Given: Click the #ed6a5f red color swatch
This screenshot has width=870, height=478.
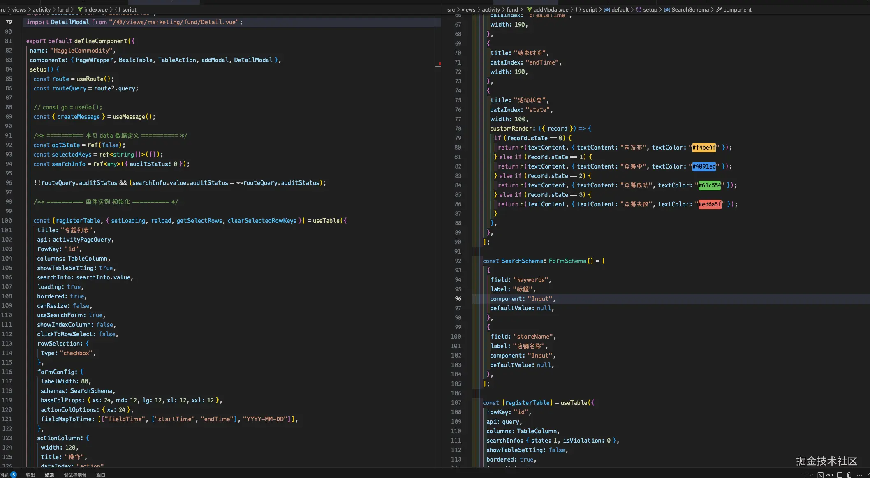Looking at the screenshot, I should tap(710, 204).
